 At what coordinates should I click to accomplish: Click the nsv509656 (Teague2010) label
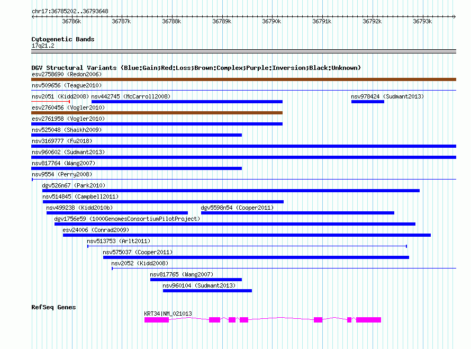coord(67,85)
